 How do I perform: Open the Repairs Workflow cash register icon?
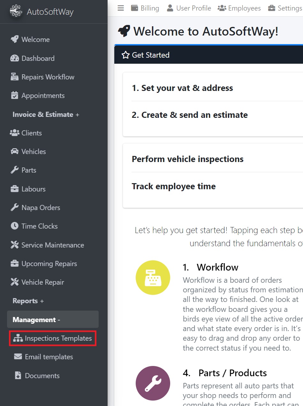(14, 77)
